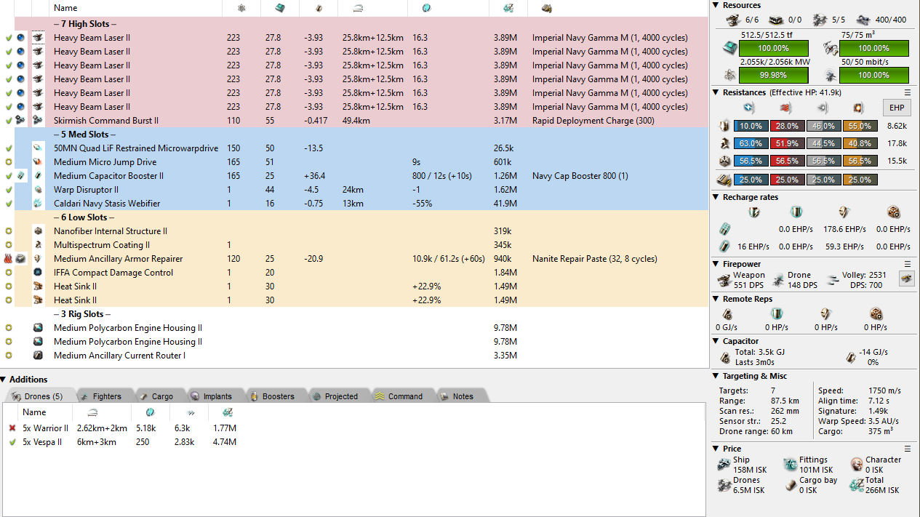Screen dimensions: 920x517
Task: Toggle the Medium Micro Jump Drive state
Action: click(x=8, y=162)
